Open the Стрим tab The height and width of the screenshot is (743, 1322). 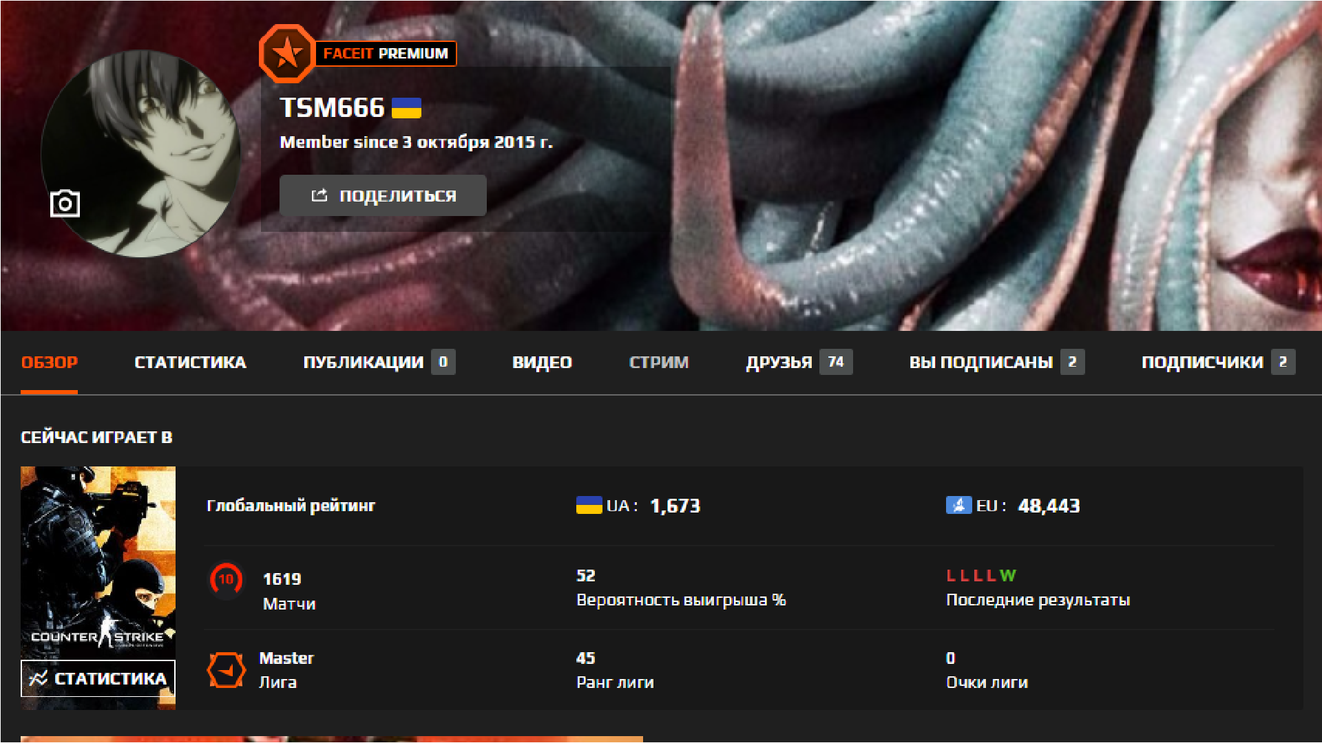point(659,363)
